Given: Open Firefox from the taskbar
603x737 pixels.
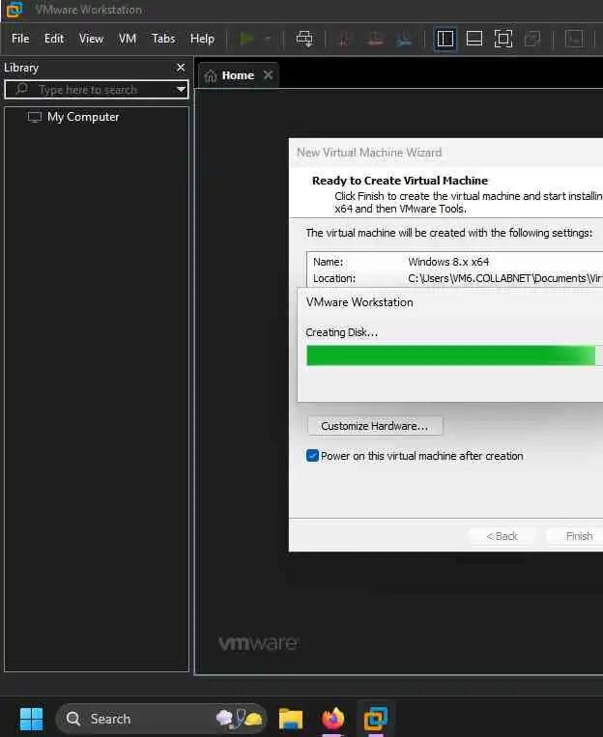Looking at the screenshot, I should pos(333,719).
